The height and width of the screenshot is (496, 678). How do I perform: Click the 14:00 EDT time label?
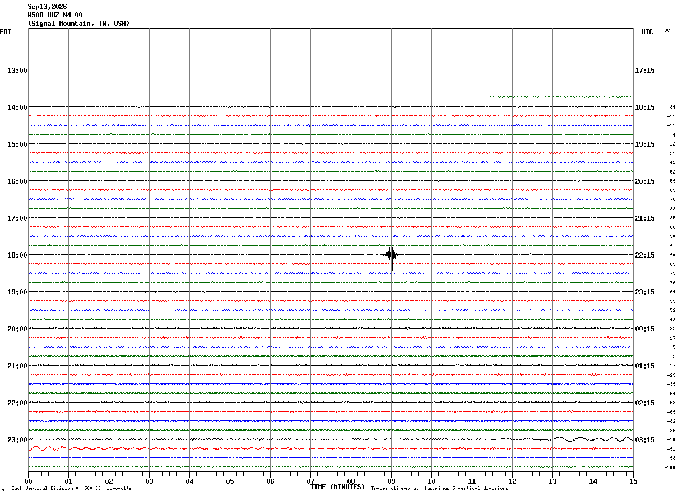coord(17,107)
